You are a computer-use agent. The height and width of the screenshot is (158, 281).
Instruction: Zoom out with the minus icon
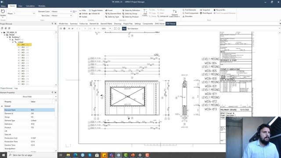[x=98, y=29]
